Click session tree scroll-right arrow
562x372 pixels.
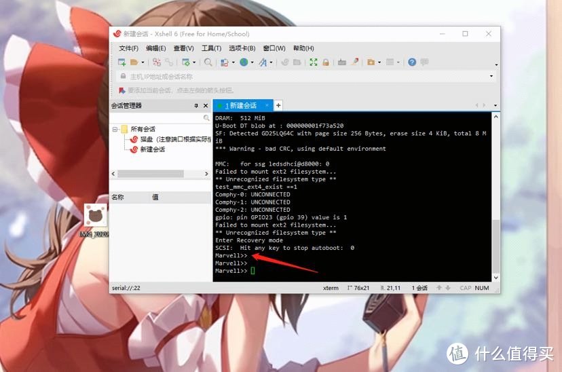pyautogui.click(x=206, y=174)
